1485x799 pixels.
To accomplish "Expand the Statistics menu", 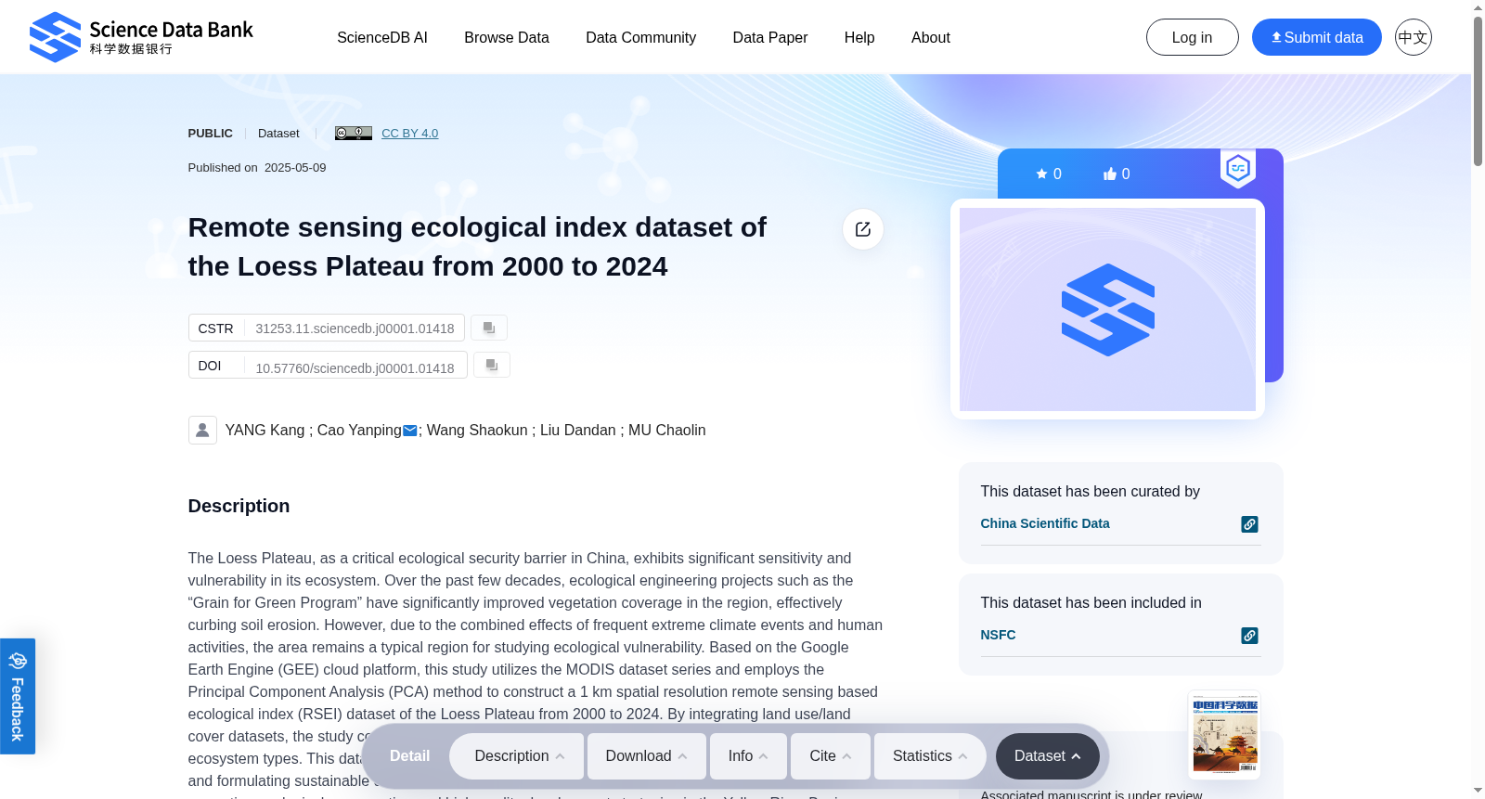I will click(930, 756).
